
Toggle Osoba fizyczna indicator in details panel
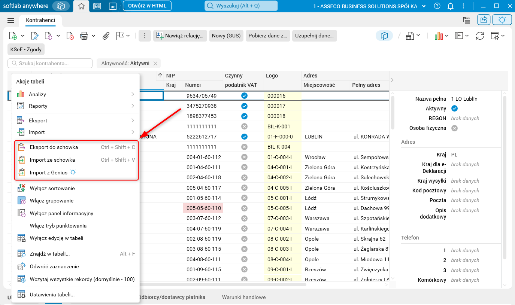click(454, 128)
